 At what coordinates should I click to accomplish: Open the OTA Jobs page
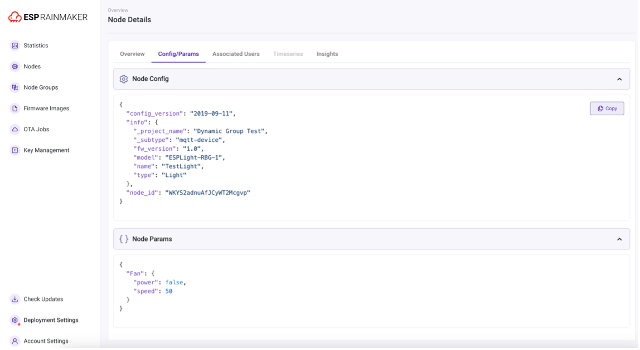point(36,129)
